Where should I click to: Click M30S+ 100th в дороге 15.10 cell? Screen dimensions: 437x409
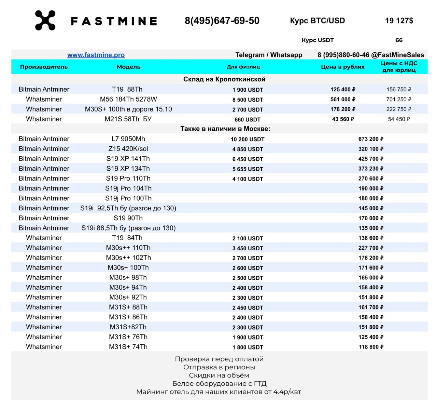(128, 109)
